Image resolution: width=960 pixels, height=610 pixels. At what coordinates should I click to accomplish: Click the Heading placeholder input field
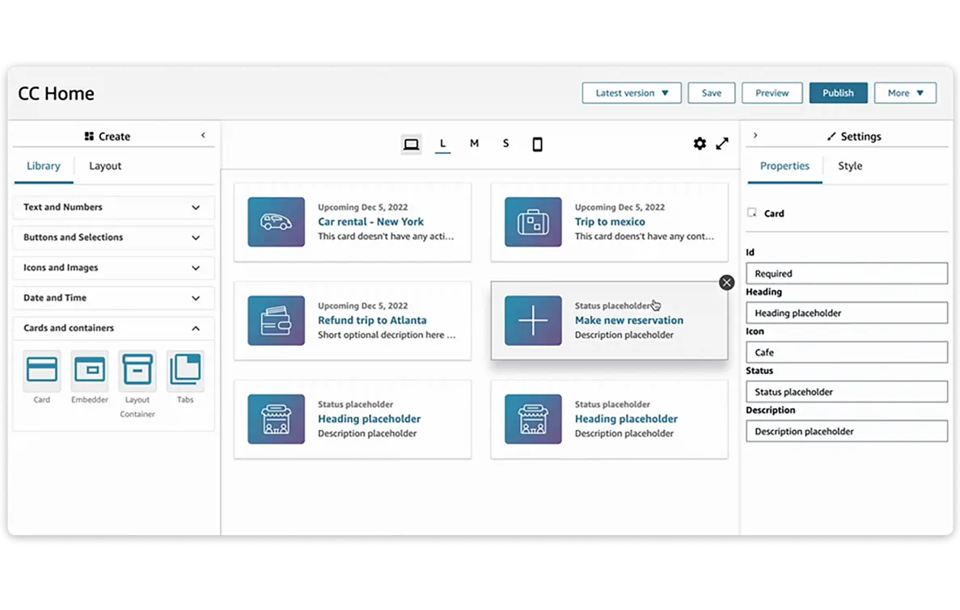pyautogui.click(x=846, y=313)
